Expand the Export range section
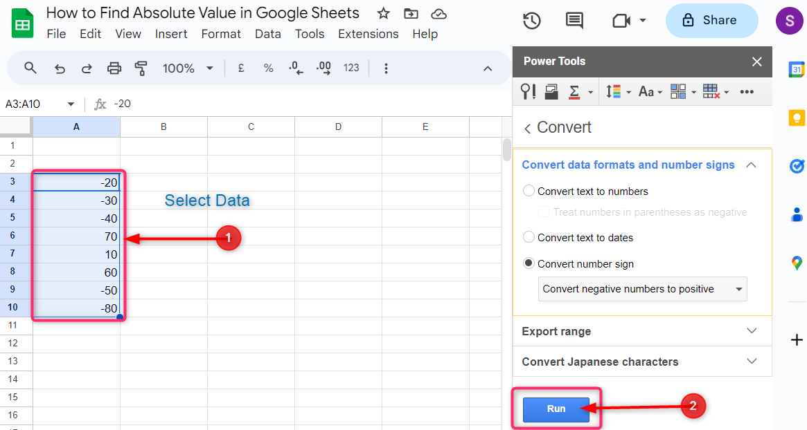Screen dimensions: 807x430 tap(641, 331)
